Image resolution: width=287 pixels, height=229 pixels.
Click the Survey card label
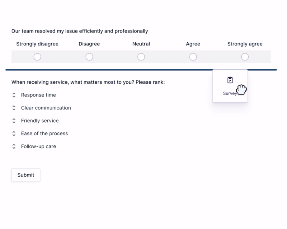[229, 93]
